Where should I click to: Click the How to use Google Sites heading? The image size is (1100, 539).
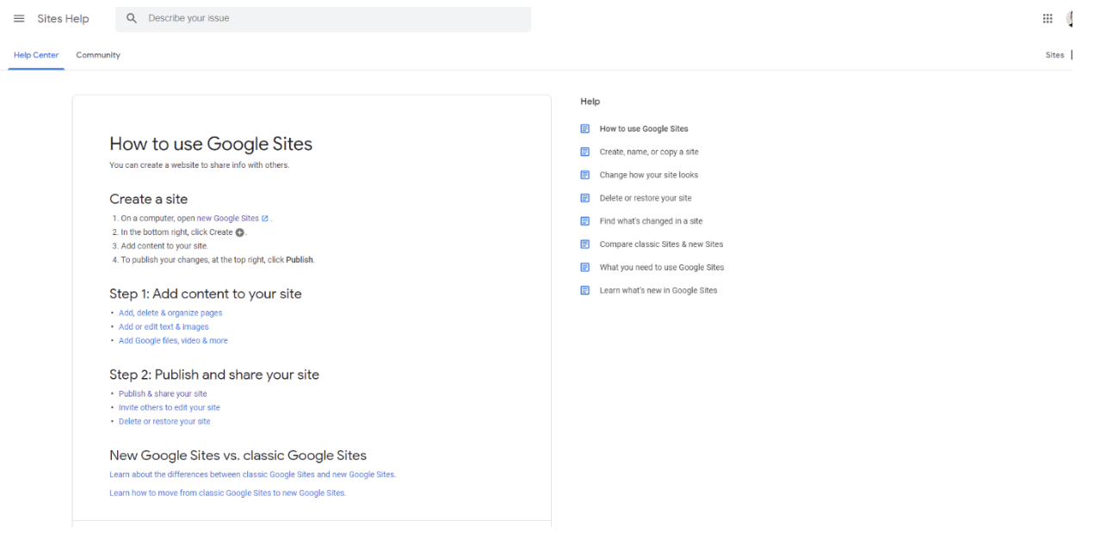[211, 145]
